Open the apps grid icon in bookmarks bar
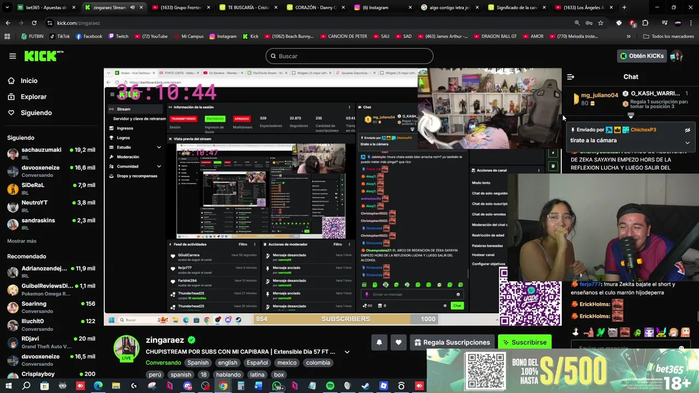The width and height of the screenshot is (699, 393). (7, 36)
